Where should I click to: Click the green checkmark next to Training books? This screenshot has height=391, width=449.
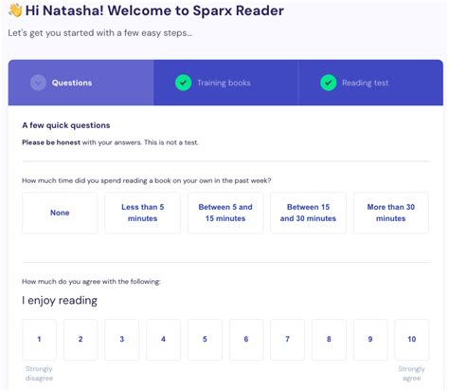pyautogui.click(x=183, y=83)
